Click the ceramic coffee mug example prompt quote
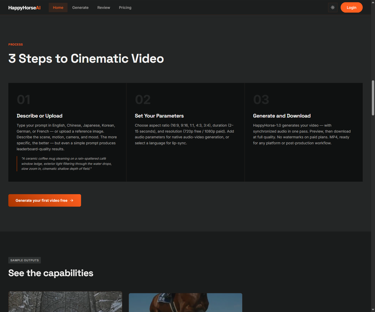Viewport: 375px width, 312px height. point(66,164)
